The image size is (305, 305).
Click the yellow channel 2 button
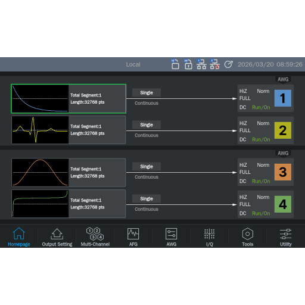click(x=283, y=130)
